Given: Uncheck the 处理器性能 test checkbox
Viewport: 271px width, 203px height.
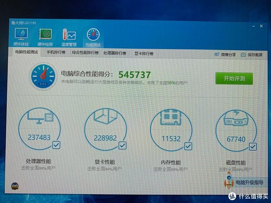Looking at the screenshot, I should click(x=56, y=145).
